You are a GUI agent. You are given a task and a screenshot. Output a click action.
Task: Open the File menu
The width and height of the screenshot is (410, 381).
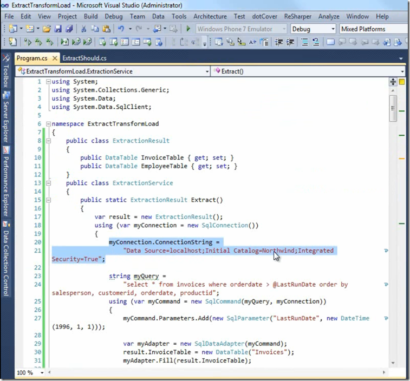point(9,16)
